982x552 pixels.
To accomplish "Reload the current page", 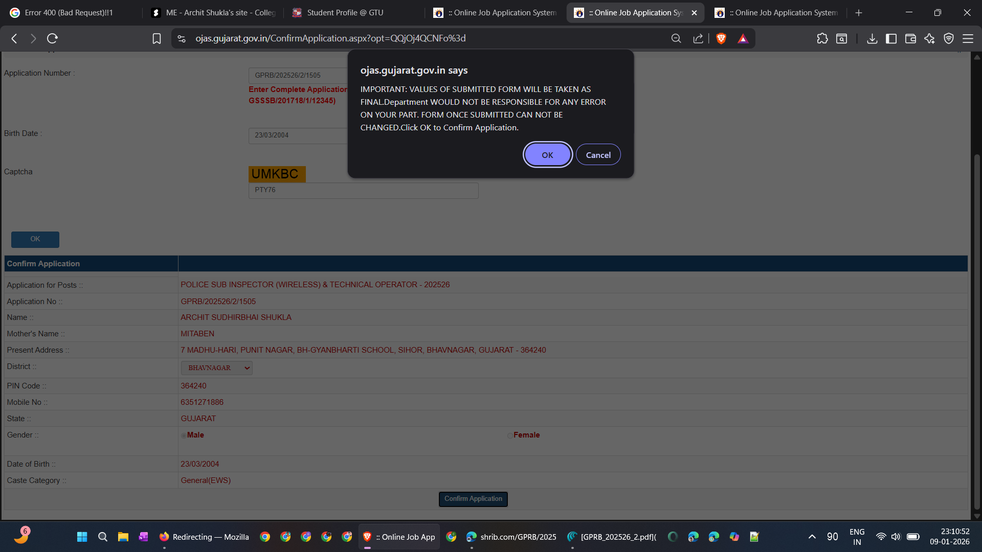I will point(52,38).
